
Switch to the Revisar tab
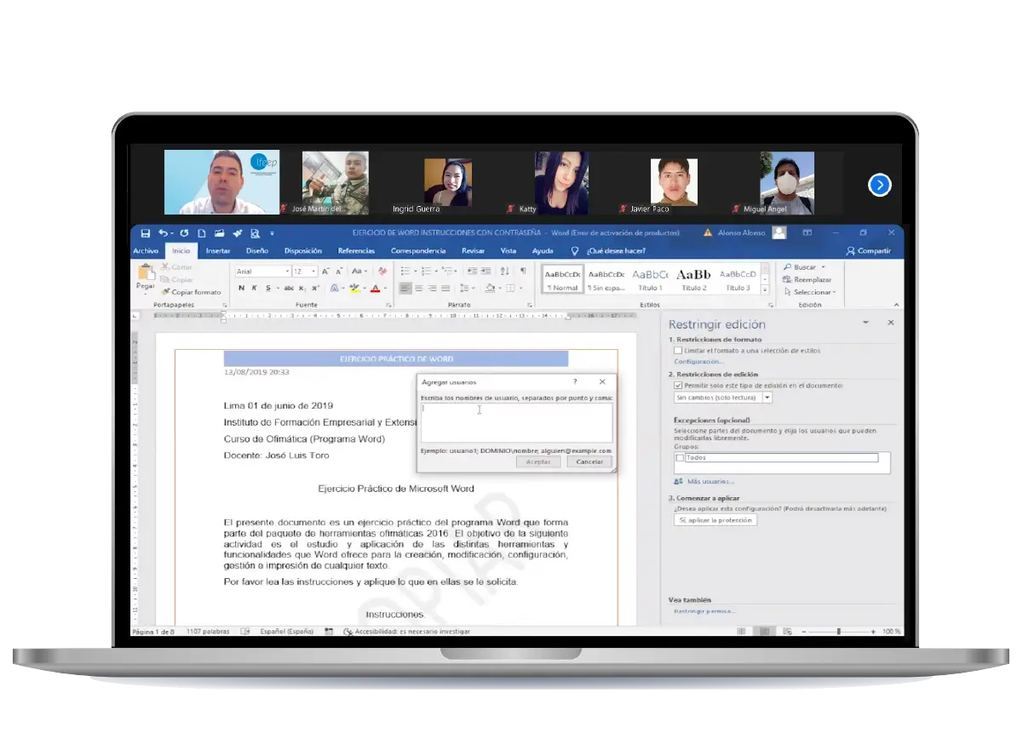[473, 251]
